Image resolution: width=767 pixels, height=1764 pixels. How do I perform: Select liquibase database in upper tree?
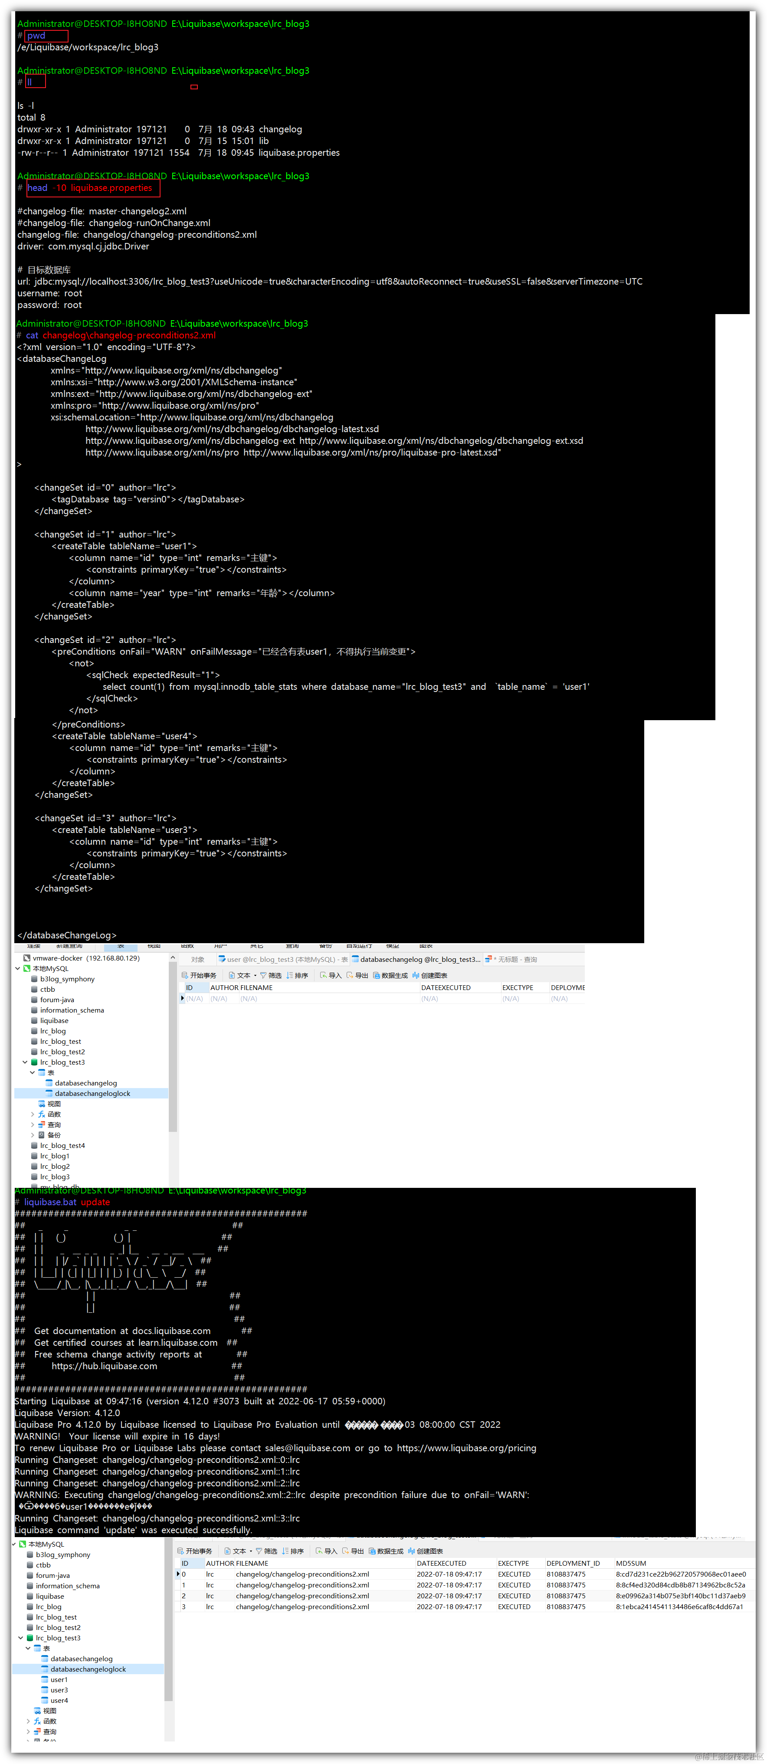(x=50, y=1020)
